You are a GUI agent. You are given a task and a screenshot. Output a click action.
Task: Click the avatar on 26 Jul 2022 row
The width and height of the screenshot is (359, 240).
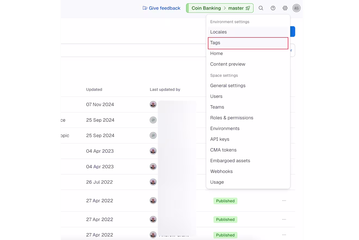coord(153,182)
